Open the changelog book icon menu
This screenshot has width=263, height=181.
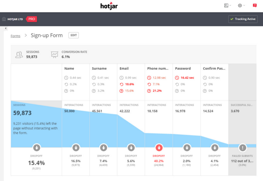pos(228,6)
